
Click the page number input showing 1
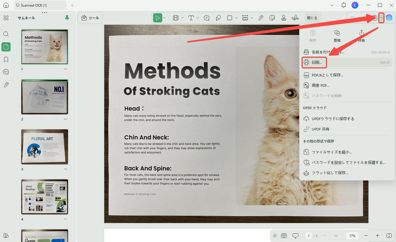click(309, 236)
